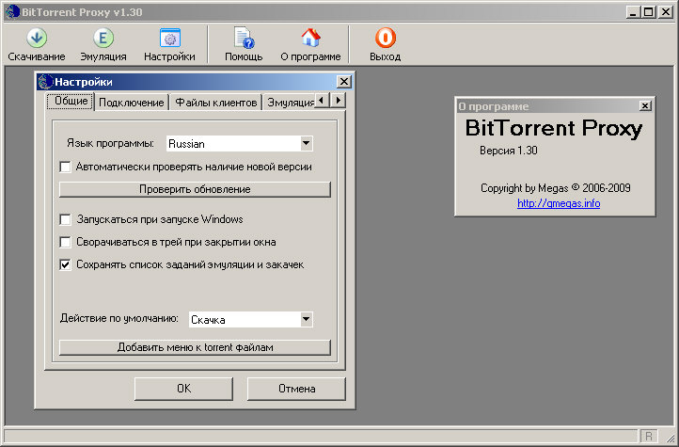Click Добавить меню к torrent файлам button
This screenshot has height=447, width=679.
[x=195, y=347]
